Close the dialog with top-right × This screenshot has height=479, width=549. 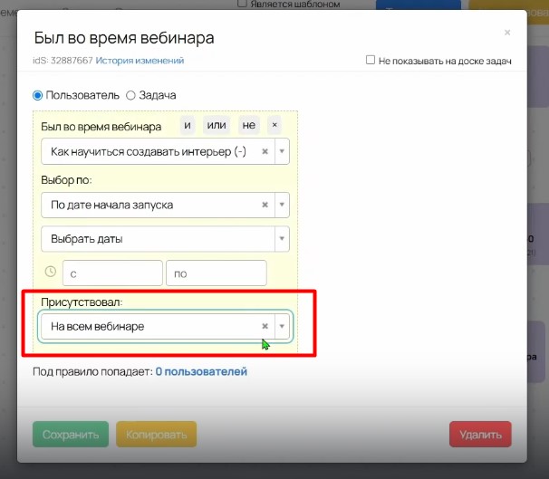coord(507,33)
